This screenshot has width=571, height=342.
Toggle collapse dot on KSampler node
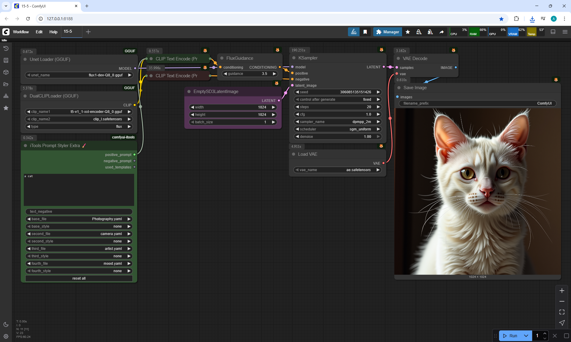(294, 58)
